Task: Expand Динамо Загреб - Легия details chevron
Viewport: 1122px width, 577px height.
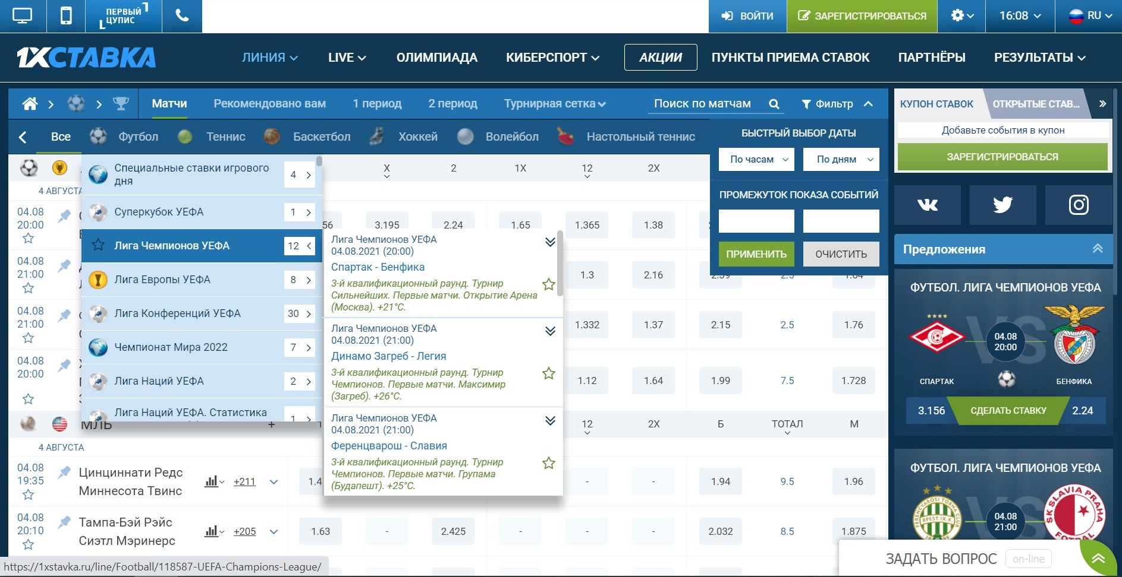Action: pyautogui.click(x=550, y=331)
